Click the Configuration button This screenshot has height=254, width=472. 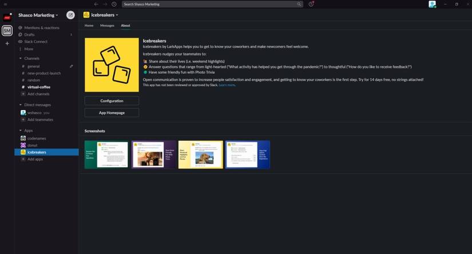coord(112,101)
